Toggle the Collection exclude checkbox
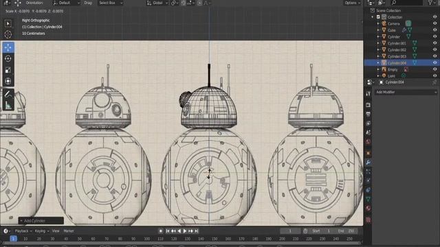 click(378, 17)
